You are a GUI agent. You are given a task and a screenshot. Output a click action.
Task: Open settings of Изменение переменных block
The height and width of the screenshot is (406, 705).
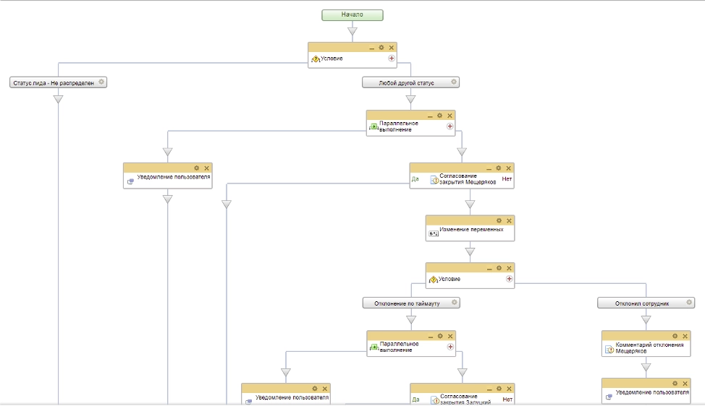pyautogui.click(x=498, y=220)
